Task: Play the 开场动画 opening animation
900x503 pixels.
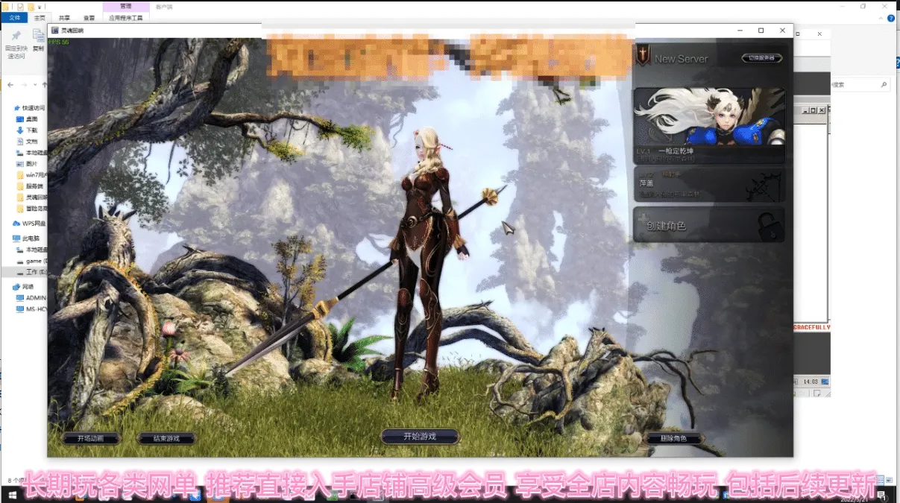Action: point(90,438)
